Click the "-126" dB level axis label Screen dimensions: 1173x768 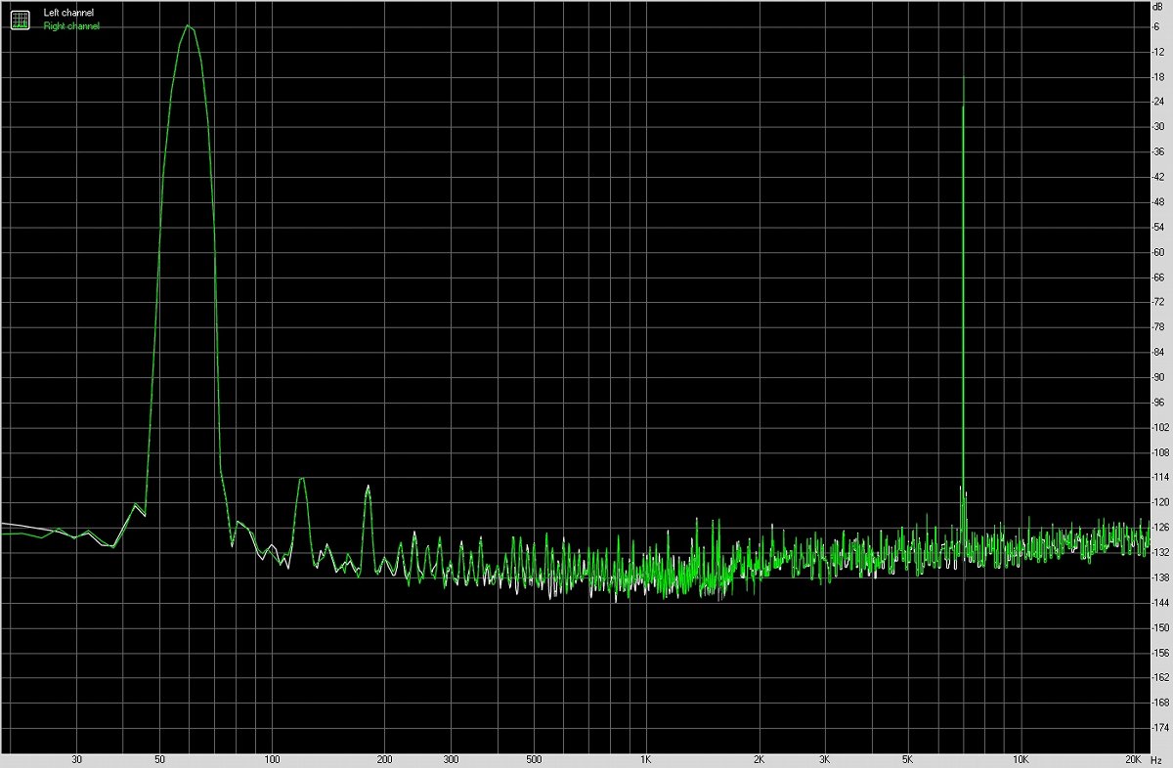1160,528
